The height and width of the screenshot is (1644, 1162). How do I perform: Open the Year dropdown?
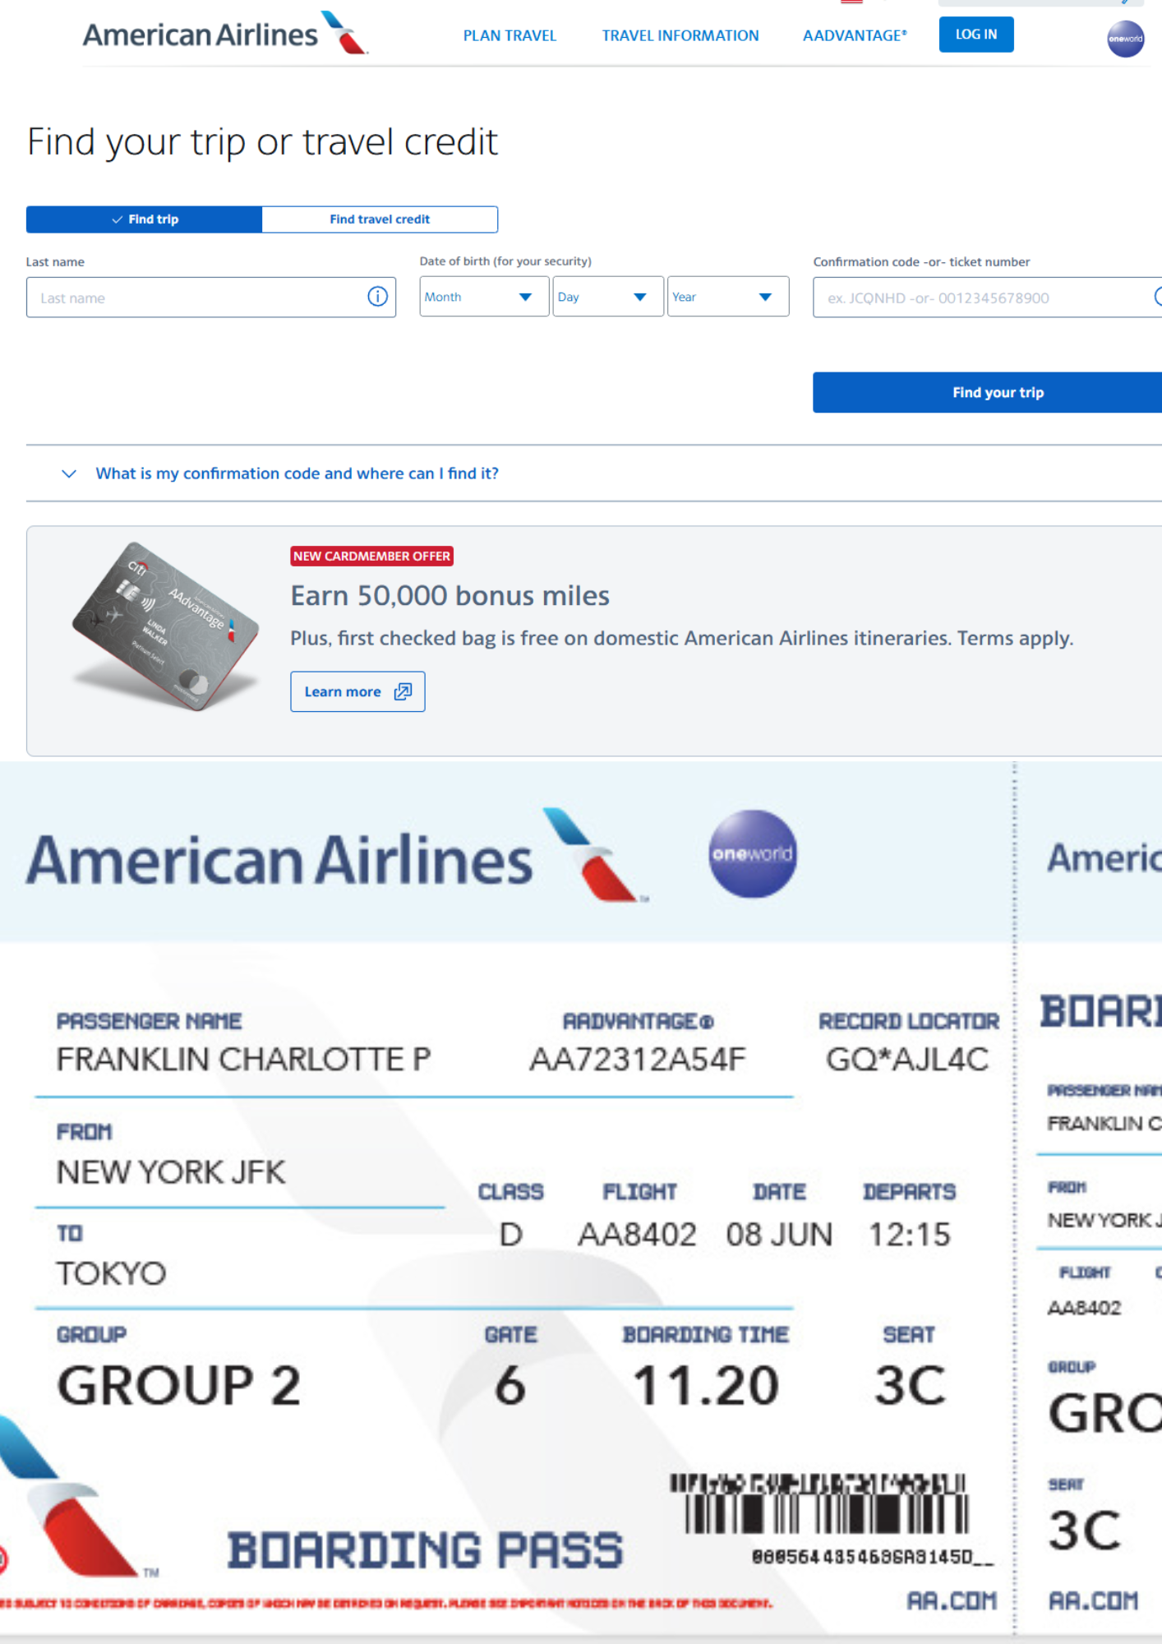pos(727,297)
